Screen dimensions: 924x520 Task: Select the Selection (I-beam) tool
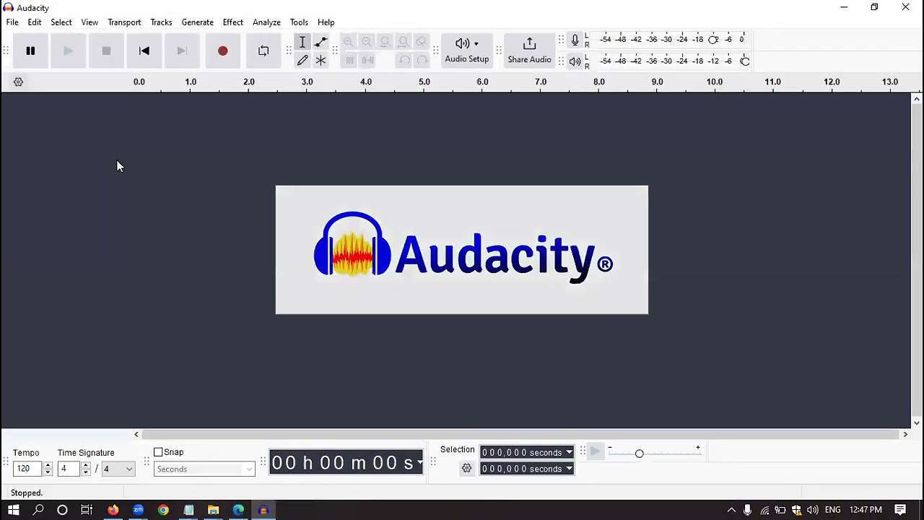click(302, 42)
